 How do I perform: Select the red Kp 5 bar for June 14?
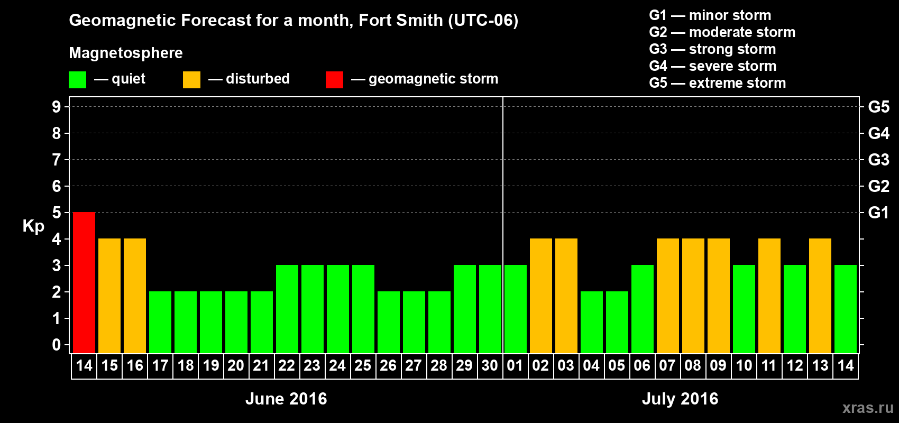(84, 283)
